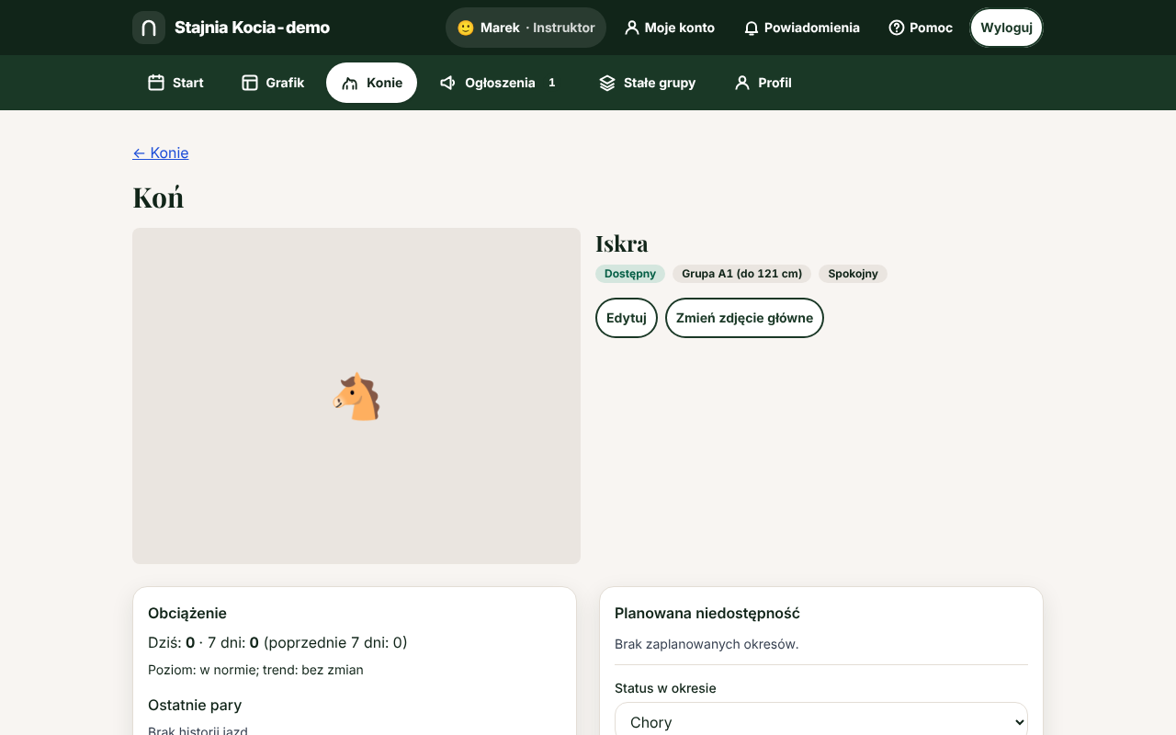Click the Planowana niedostępność heading
Viewport: 1176px width, 735px height.
707,613
